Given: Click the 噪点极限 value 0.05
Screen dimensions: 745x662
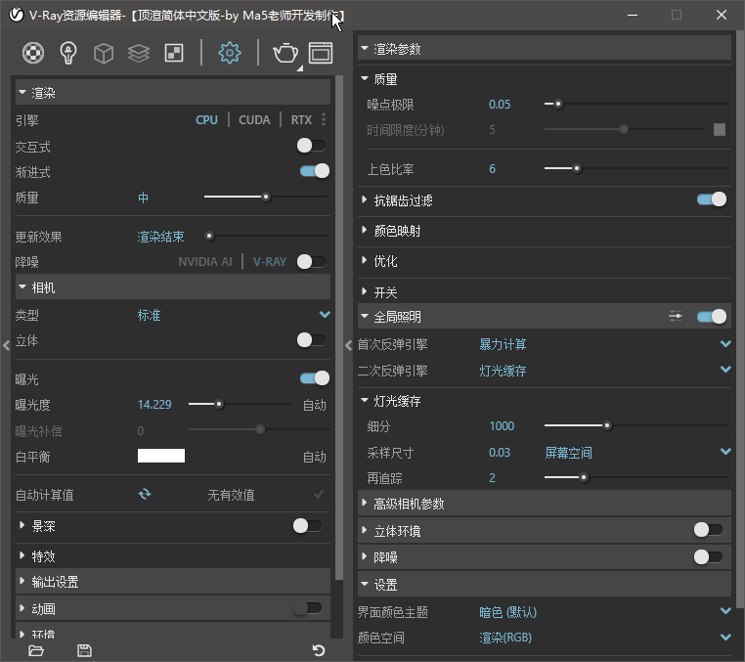Looking at the screenshot, I should tap(500, 104).
